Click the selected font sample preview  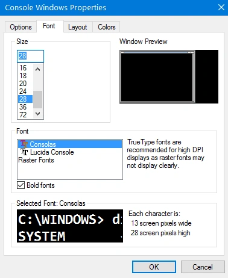tap(70, 226)
